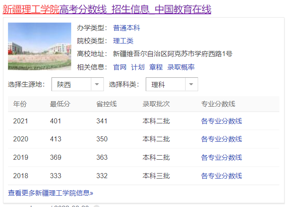
Task: Click the 陕西 selected value field
Action: 72,84
